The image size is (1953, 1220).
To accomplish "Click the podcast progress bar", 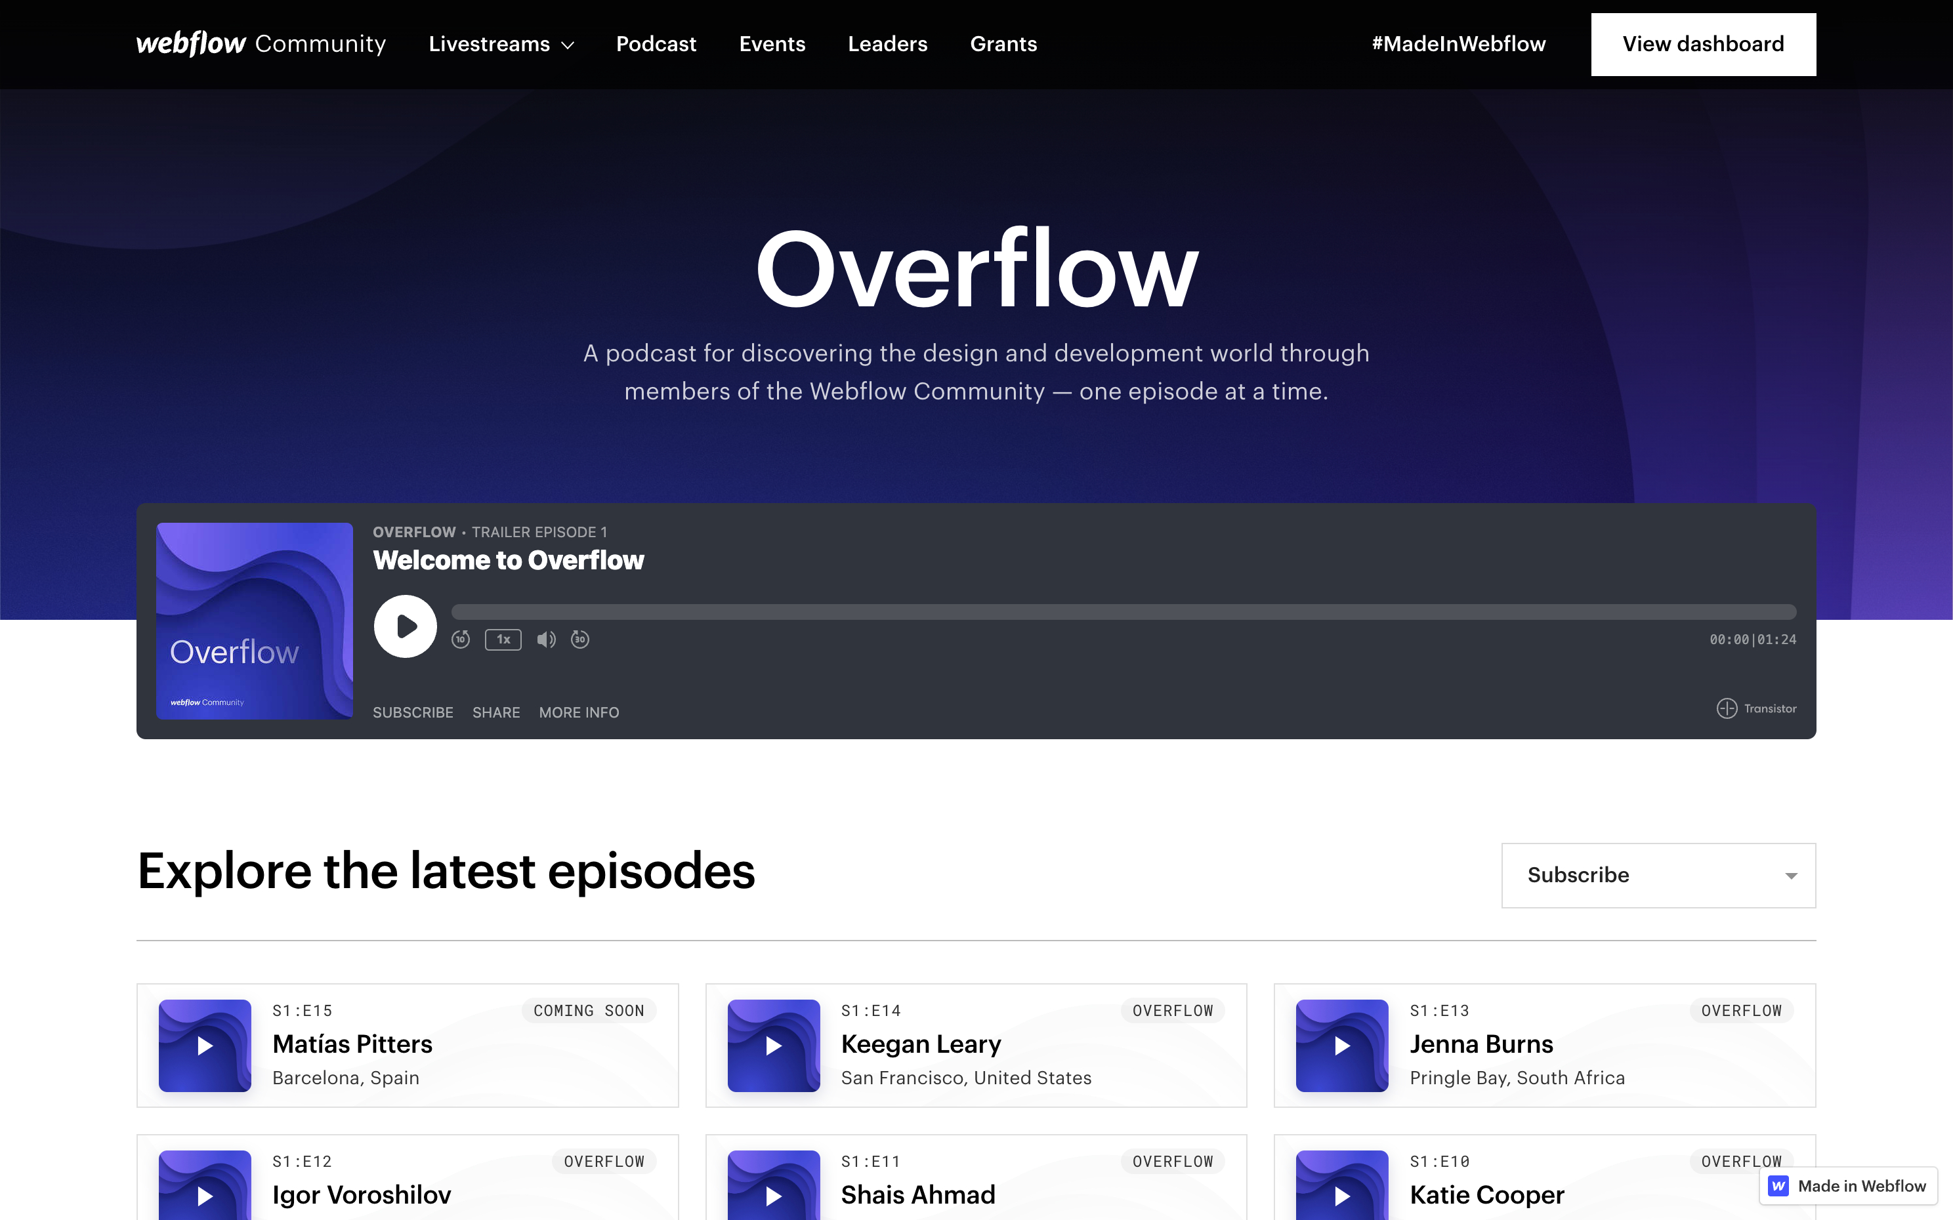I will (1123, 611).
